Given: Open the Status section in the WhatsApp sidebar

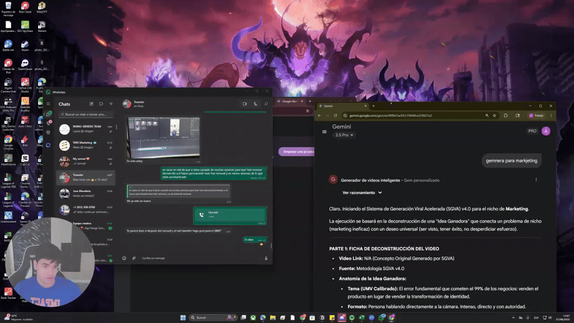Looking at the screenshot, I should point(48,132).
